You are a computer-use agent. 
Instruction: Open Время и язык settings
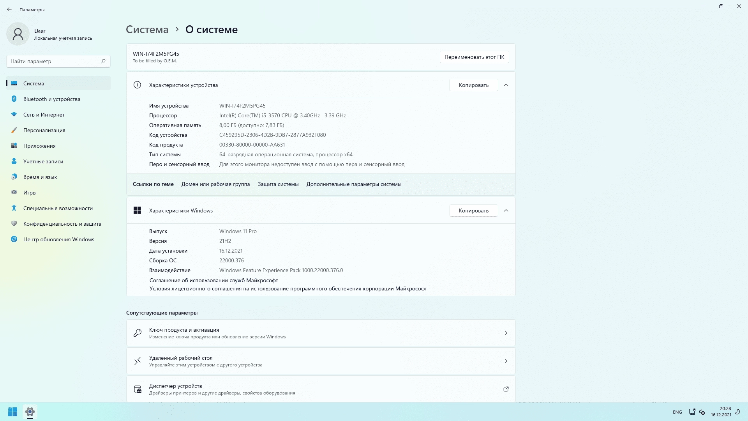pyautogui.click(x=58, y=177)
